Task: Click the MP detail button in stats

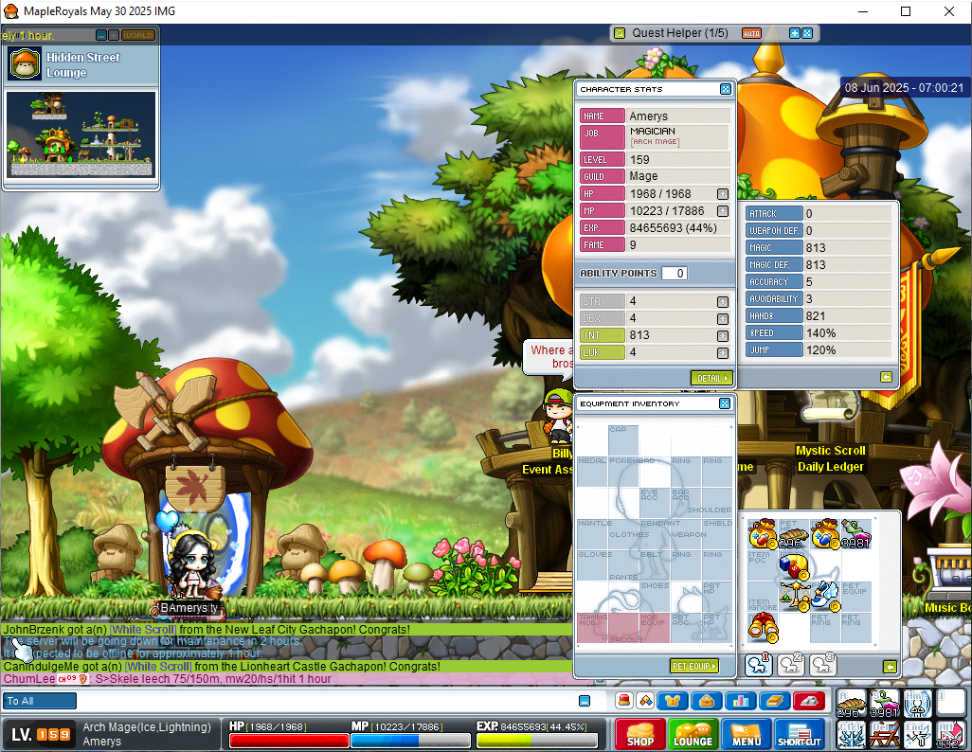Action: 723,211
